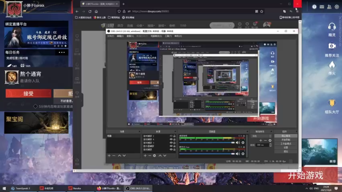Expand the 每日任务 three-dot options

click(62, 52)
